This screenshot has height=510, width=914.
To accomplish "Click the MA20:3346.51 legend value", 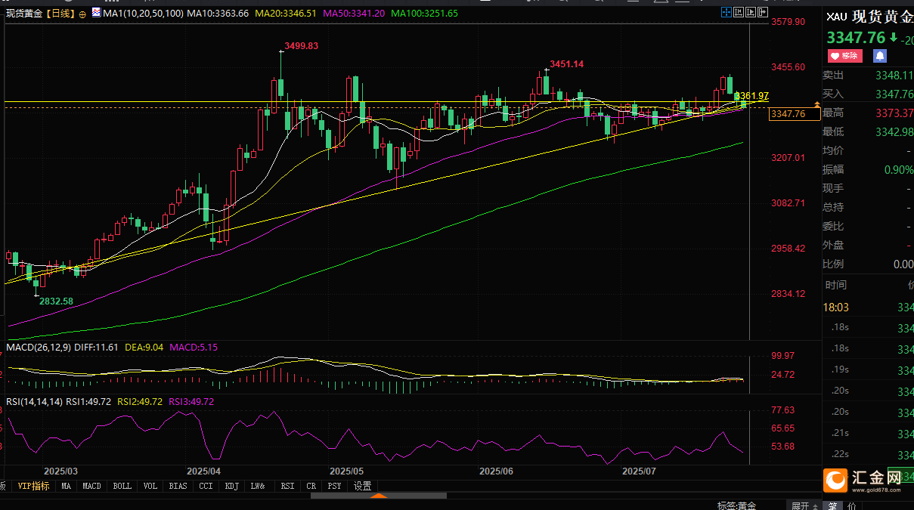I will (285, 14).
